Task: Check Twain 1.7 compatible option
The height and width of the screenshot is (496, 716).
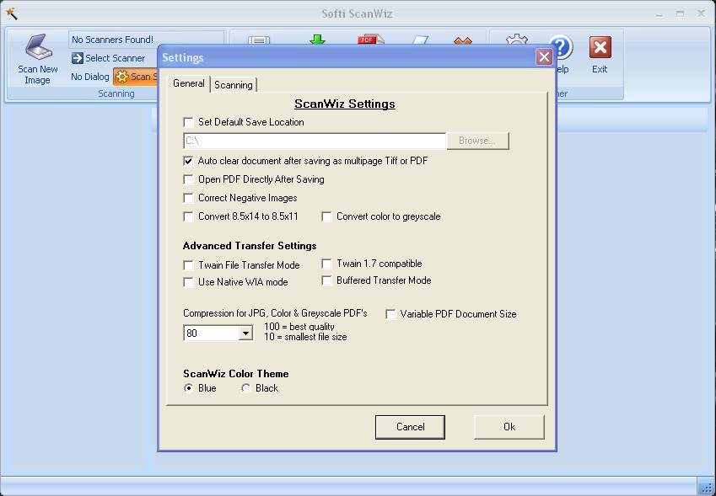Action: tap(326, 264)
